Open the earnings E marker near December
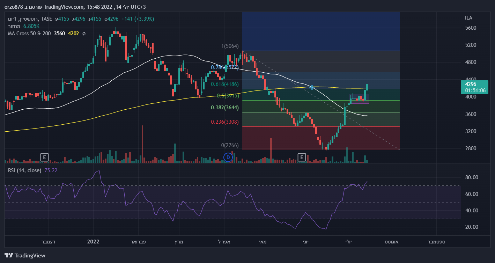495x263 pixels. (x=44, y=157)
